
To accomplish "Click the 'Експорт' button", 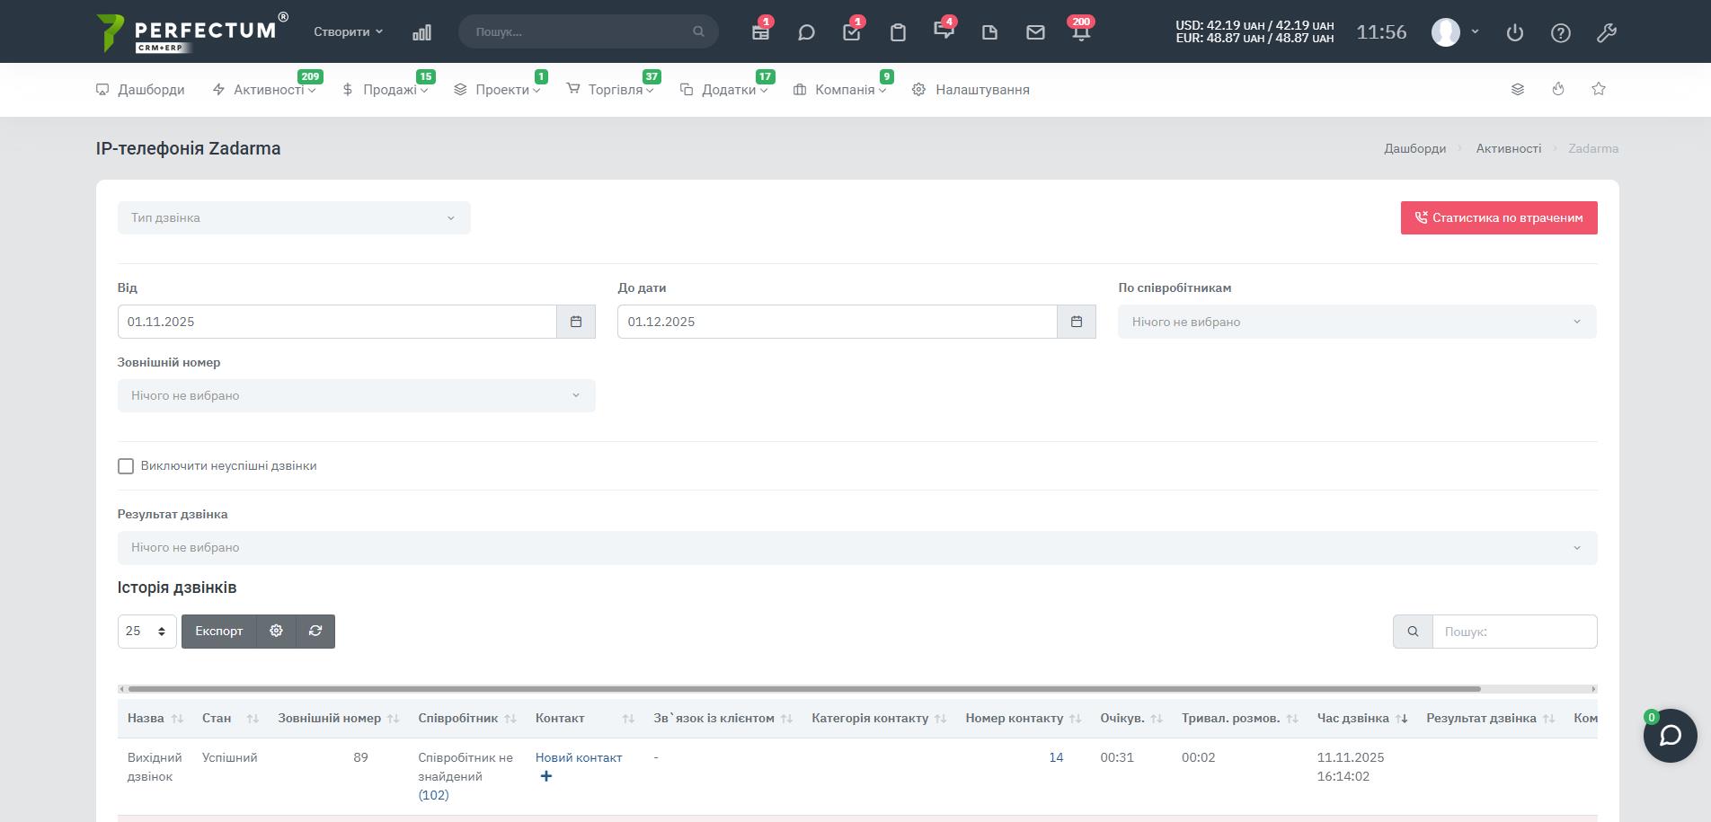I will click(219, 631).
